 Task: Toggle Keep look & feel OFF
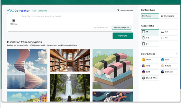pyautogui.click(x=100, y=28)
